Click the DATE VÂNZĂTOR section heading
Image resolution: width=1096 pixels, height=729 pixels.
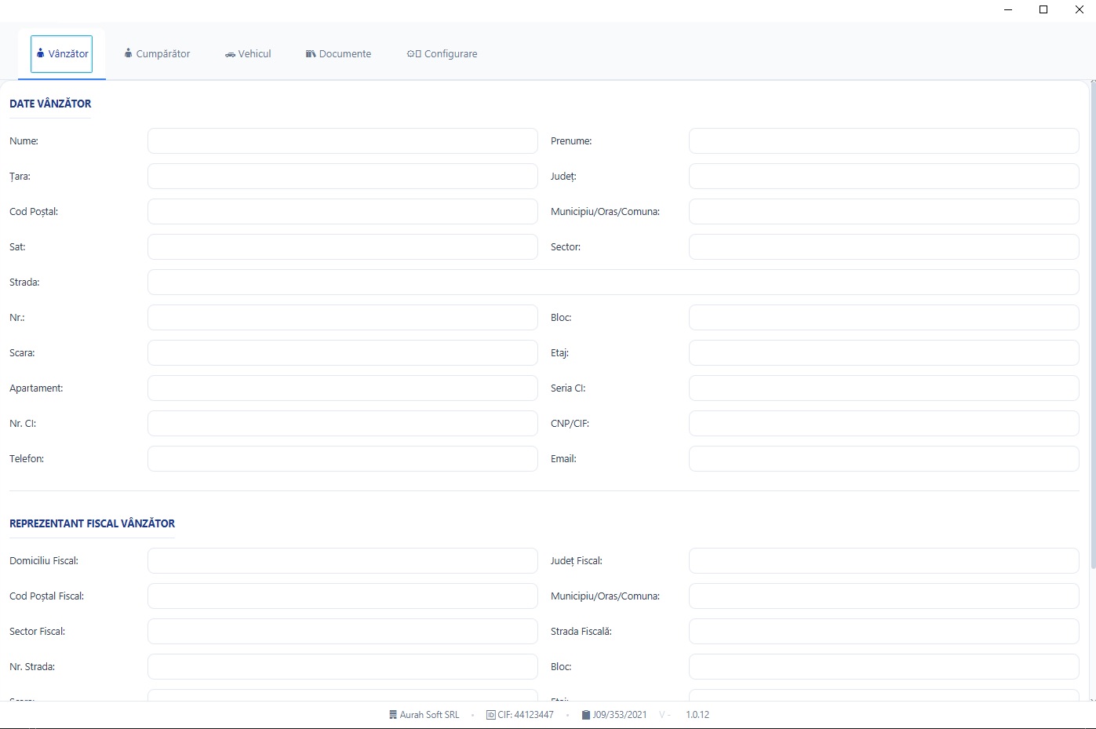click(x=50, y=104)
